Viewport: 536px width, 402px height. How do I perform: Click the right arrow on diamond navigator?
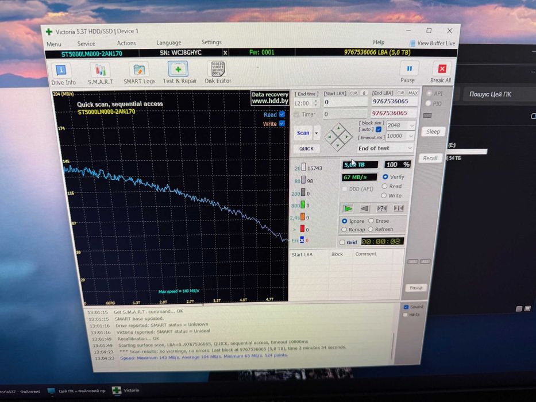pos(346,137)
